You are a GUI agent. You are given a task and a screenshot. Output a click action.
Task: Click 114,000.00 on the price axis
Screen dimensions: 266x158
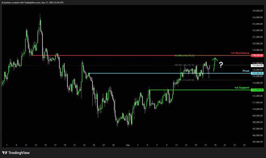pos(257,83)
